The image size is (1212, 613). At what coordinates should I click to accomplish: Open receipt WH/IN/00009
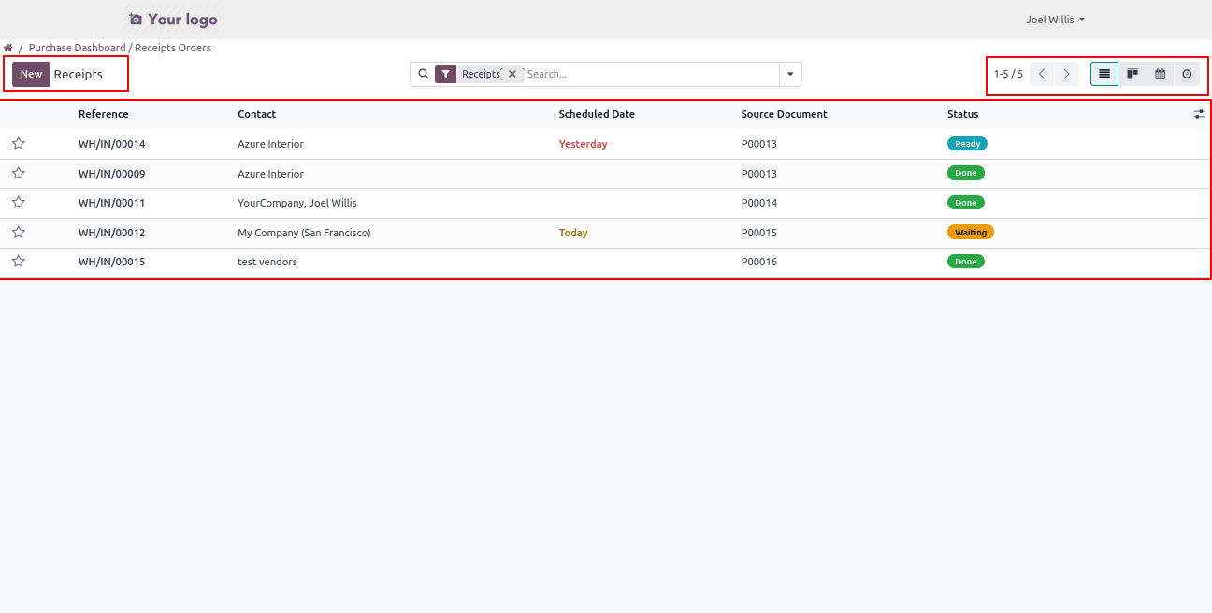pos(111,174)
